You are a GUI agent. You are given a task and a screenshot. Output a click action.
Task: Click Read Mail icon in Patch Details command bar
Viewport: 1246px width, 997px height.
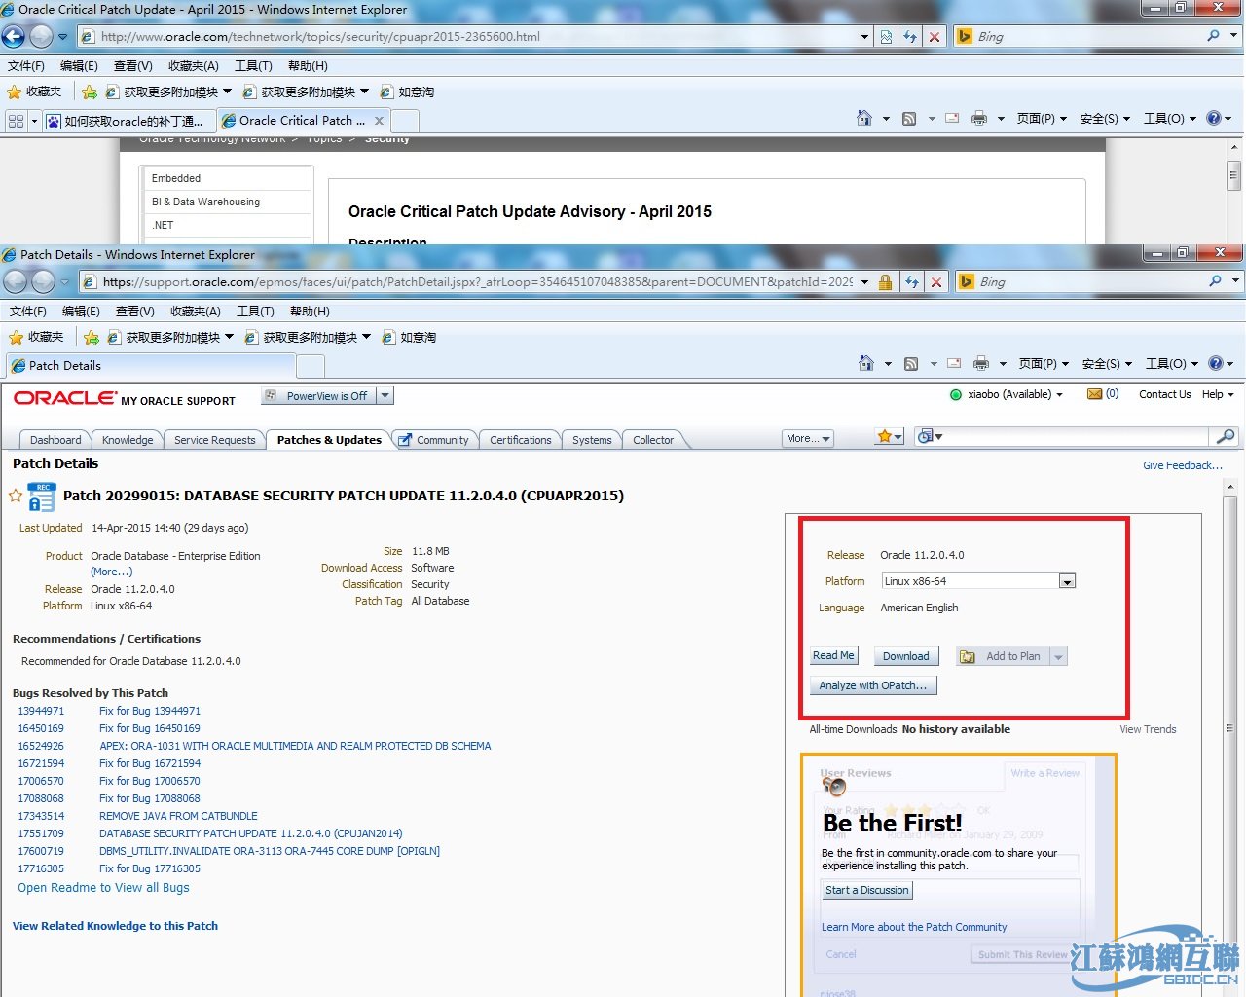pyautogui.click(x=954, y=363)
